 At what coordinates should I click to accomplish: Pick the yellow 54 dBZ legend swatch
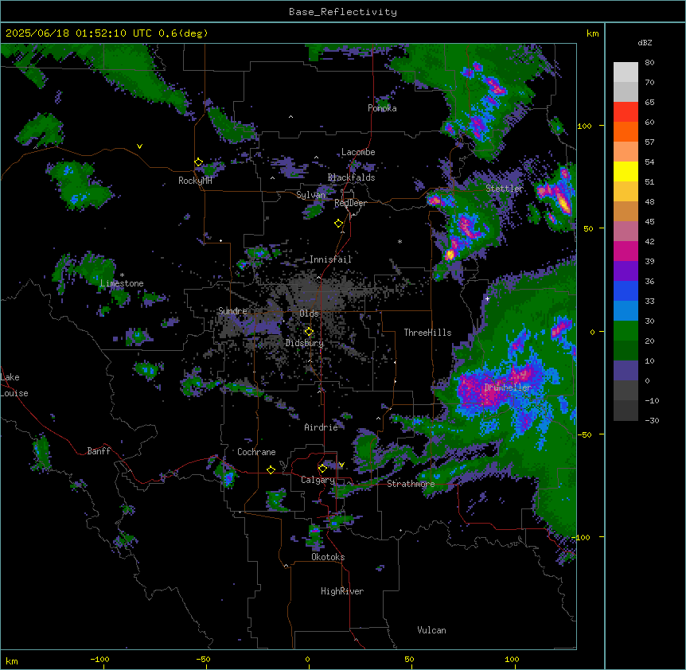tap(626, 171)
